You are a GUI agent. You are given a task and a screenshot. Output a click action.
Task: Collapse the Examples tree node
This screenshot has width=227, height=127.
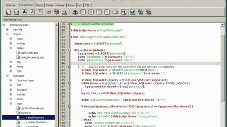7,76
